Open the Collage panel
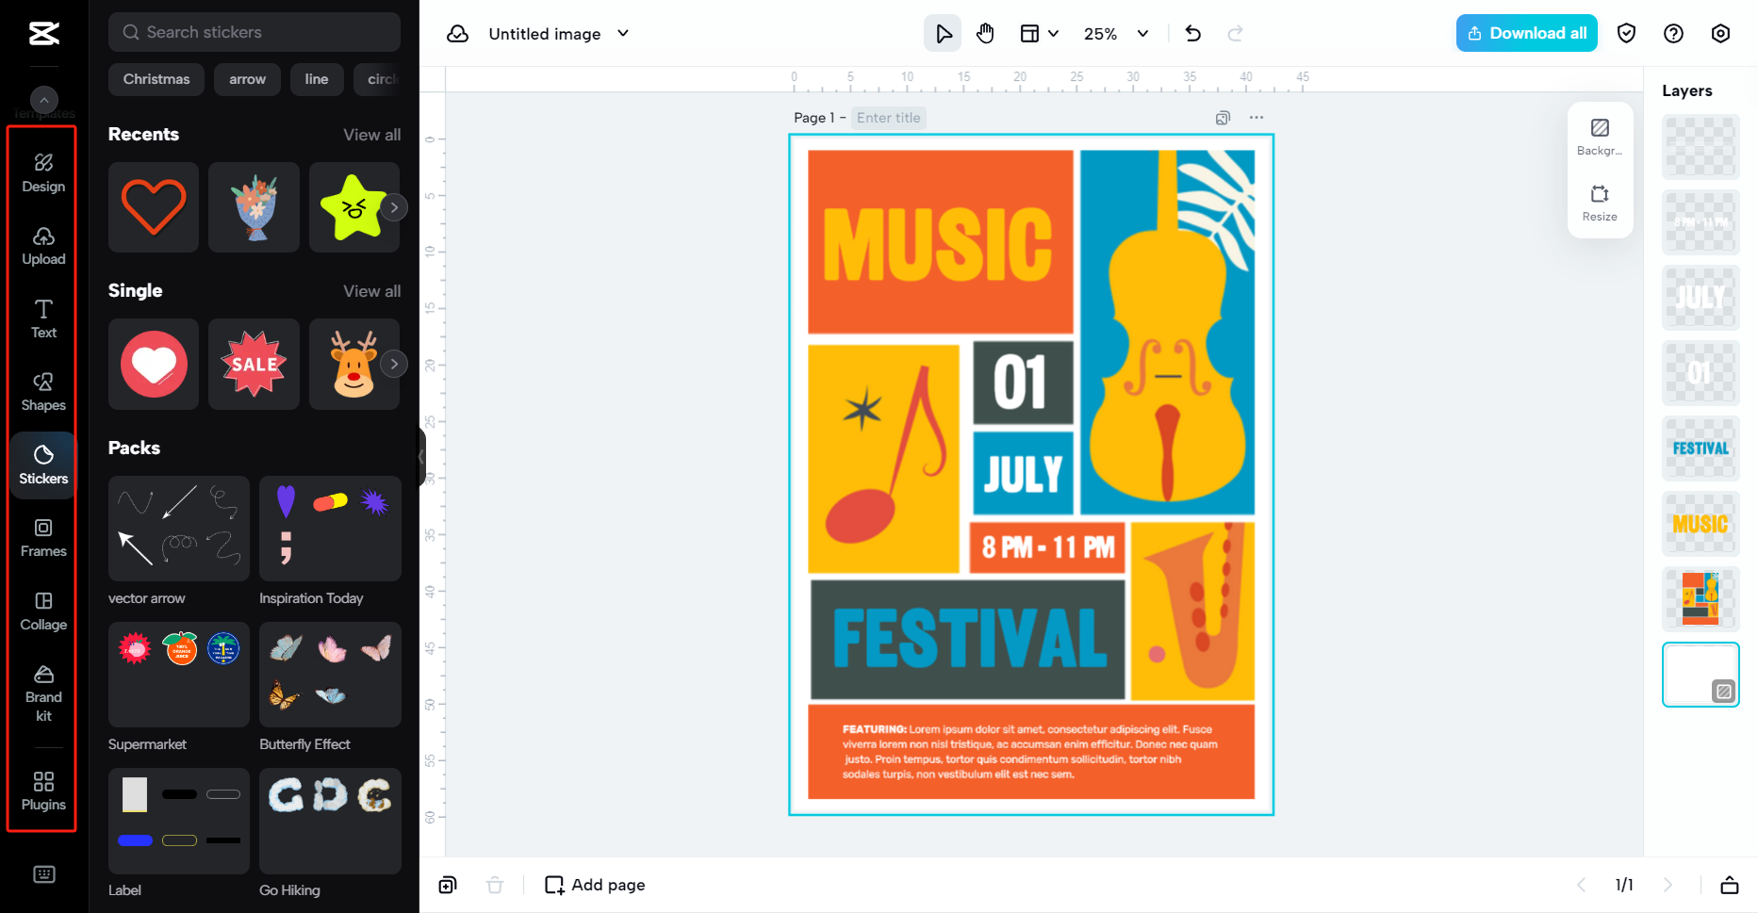This screenshot has width=1758, height=913. (43, 611)
